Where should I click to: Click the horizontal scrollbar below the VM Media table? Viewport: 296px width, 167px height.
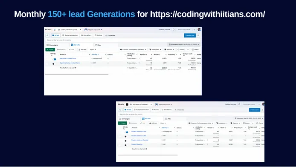click(148, 155)
